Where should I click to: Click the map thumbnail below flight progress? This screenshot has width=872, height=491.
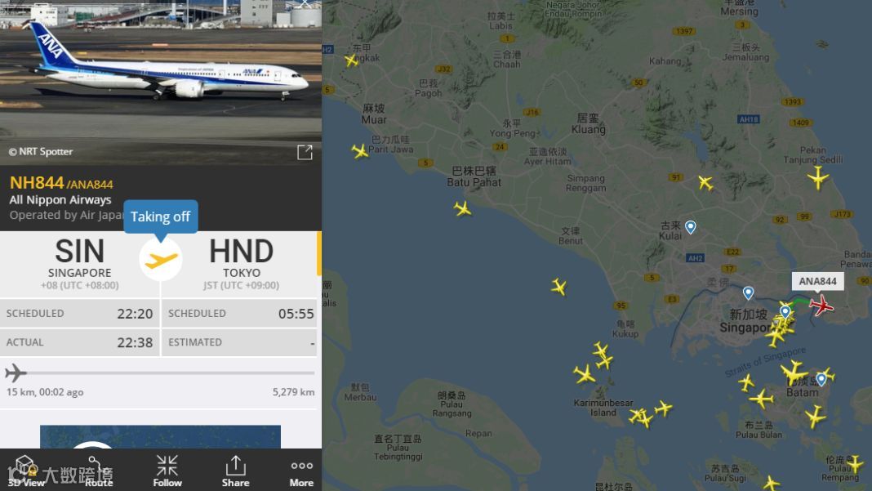coord(160,437)
